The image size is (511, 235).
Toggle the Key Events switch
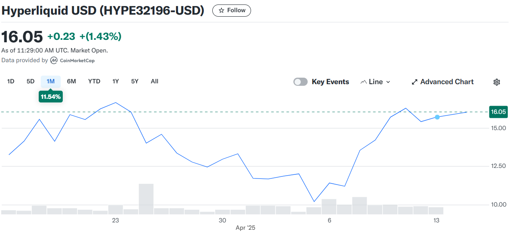300,82
